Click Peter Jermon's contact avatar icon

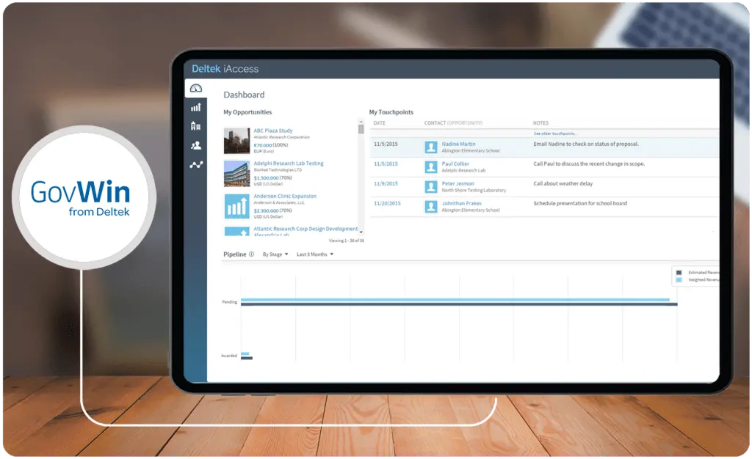coord(430,187)
